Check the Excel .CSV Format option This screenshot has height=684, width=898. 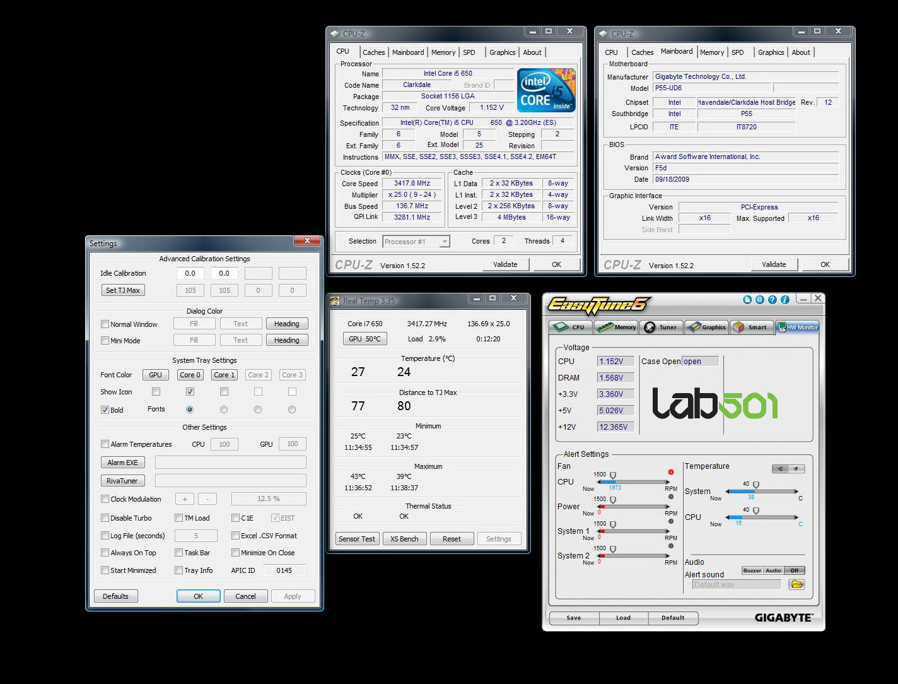coord(235,536)
